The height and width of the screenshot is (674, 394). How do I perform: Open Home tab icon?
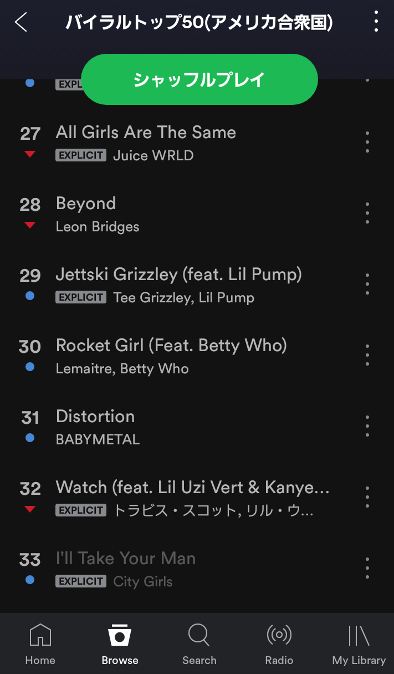pos(40,645)
